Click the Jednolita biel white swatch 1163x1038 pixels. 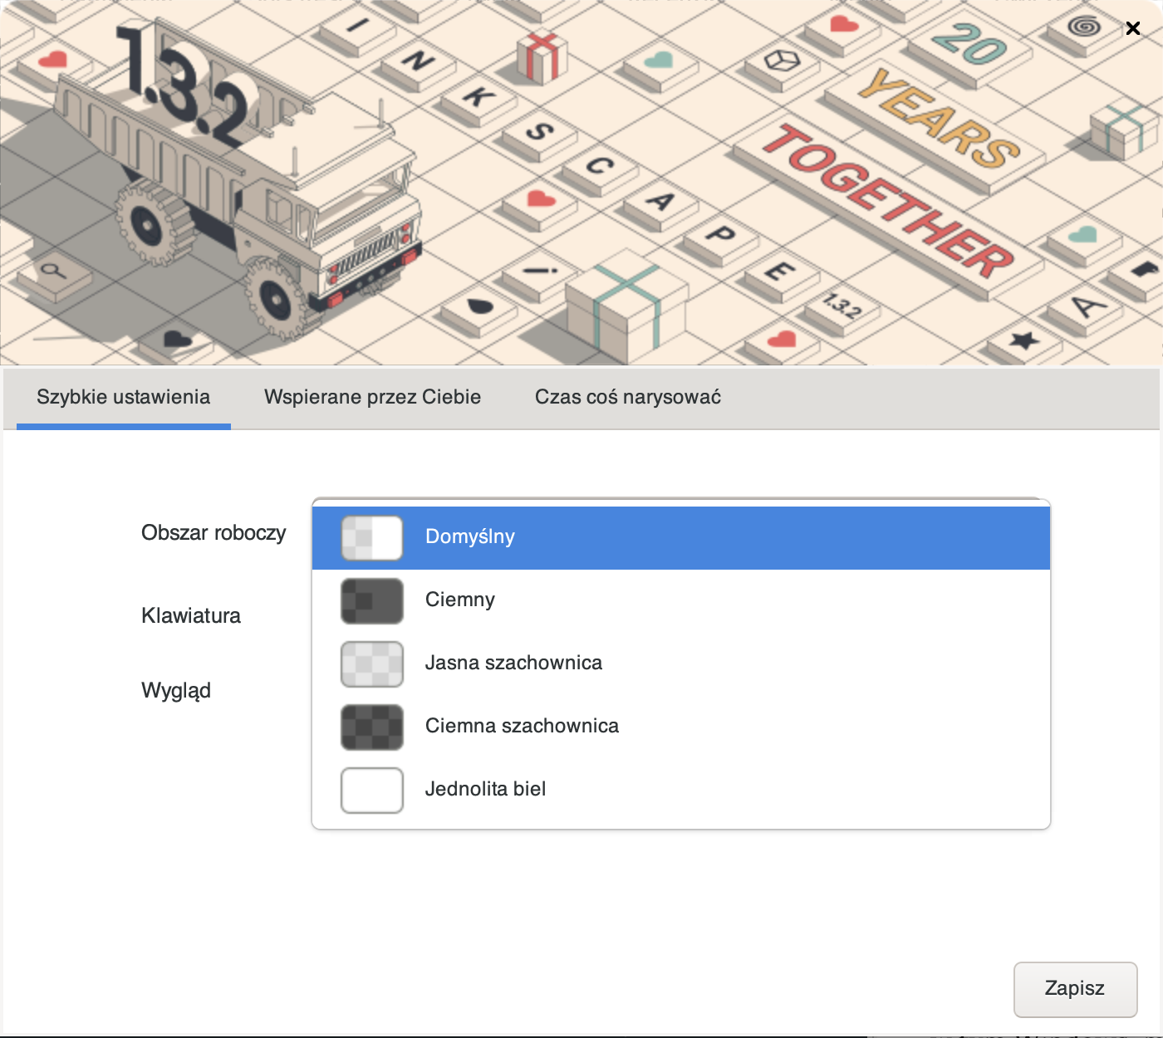tap(371, 790)
